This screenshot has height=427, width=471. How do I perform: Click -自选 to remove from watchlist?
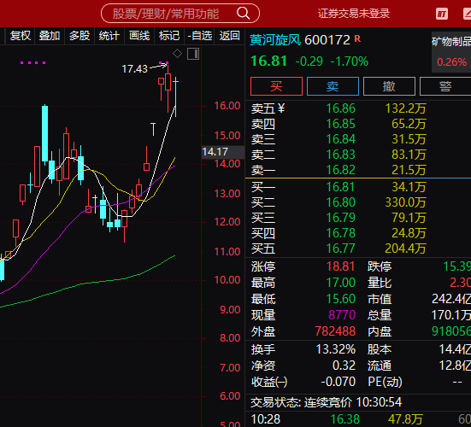click(199, 36)
